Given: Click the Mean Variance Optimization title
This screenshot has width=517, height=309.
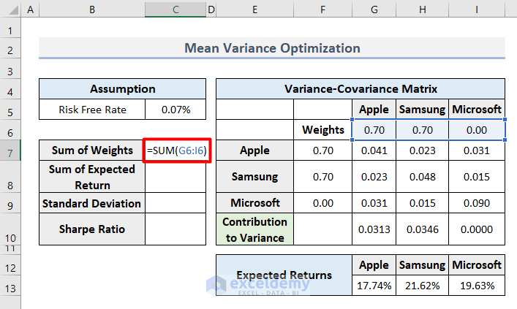Looking at the screenshot, I should click(x=272, y=48).
